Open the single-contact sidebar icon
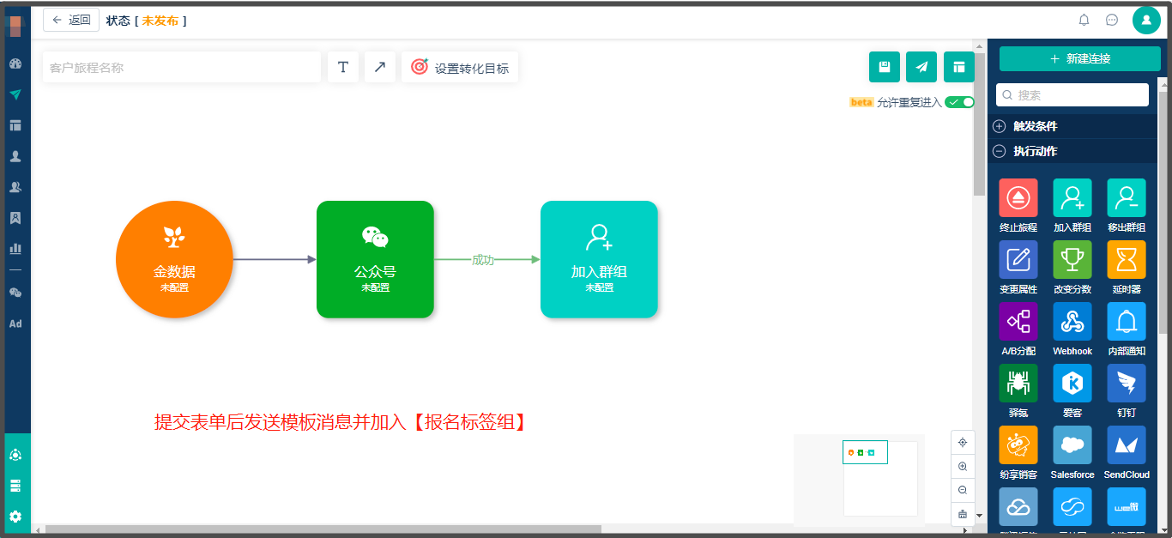This screenshot has height=538, width=1172. 15,156
